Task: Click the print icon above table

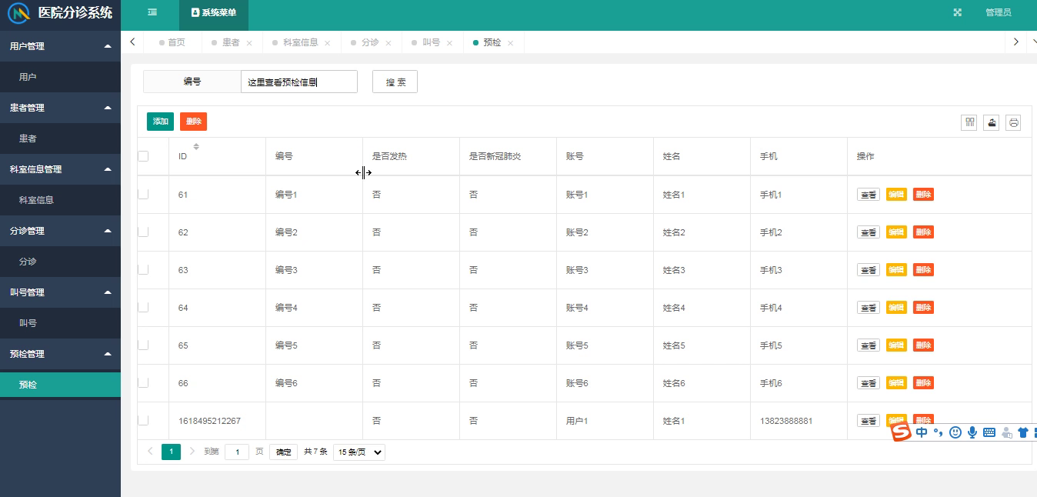Action: click(x=1013, y=122)
